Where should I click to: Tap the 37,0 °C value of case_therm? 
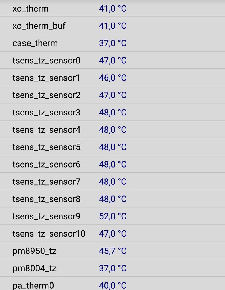click(x=113, y=43)
